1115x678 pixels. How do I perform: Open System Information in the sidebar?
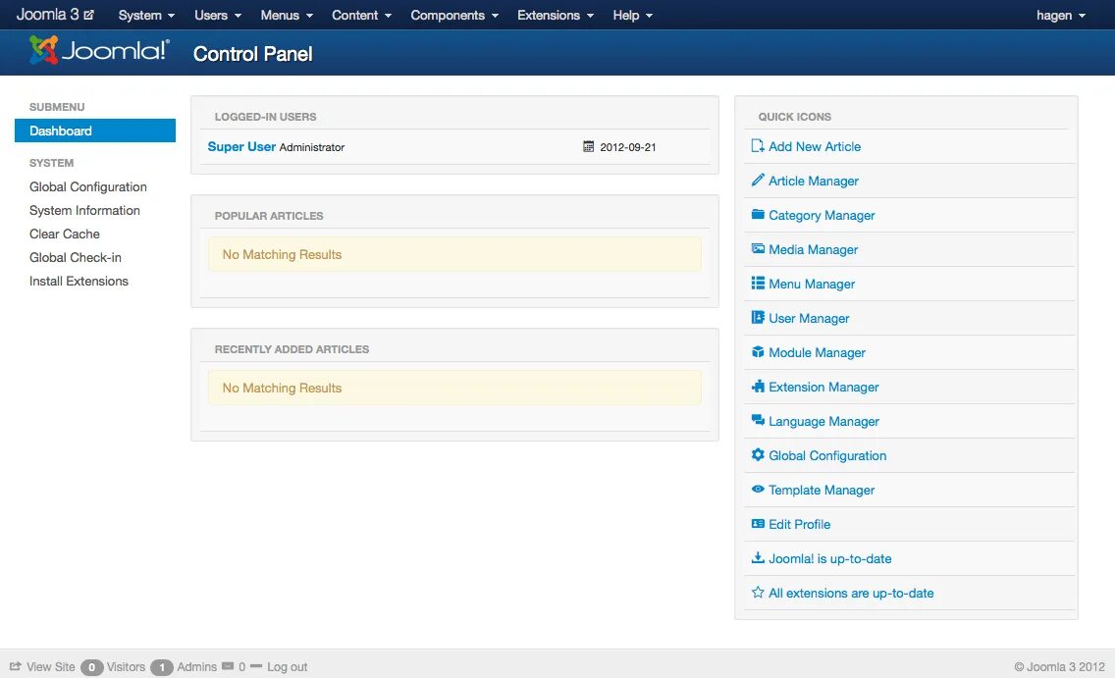pyautogui.click(x=84, y=210)
